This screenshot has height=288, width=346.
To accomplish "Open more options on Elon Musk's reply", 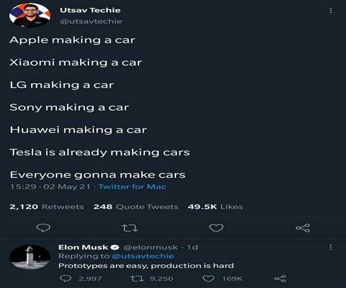I will click(x=330, y=247).
